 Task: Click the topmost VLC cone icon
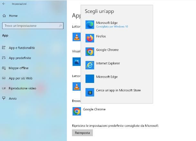point(76,37)
